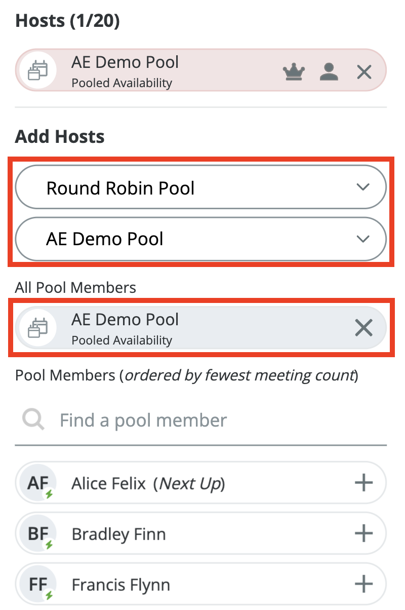405x610 pixels.
Task: Click chevron arrow on AE Demo Pool dropdown
Action: 363,239
